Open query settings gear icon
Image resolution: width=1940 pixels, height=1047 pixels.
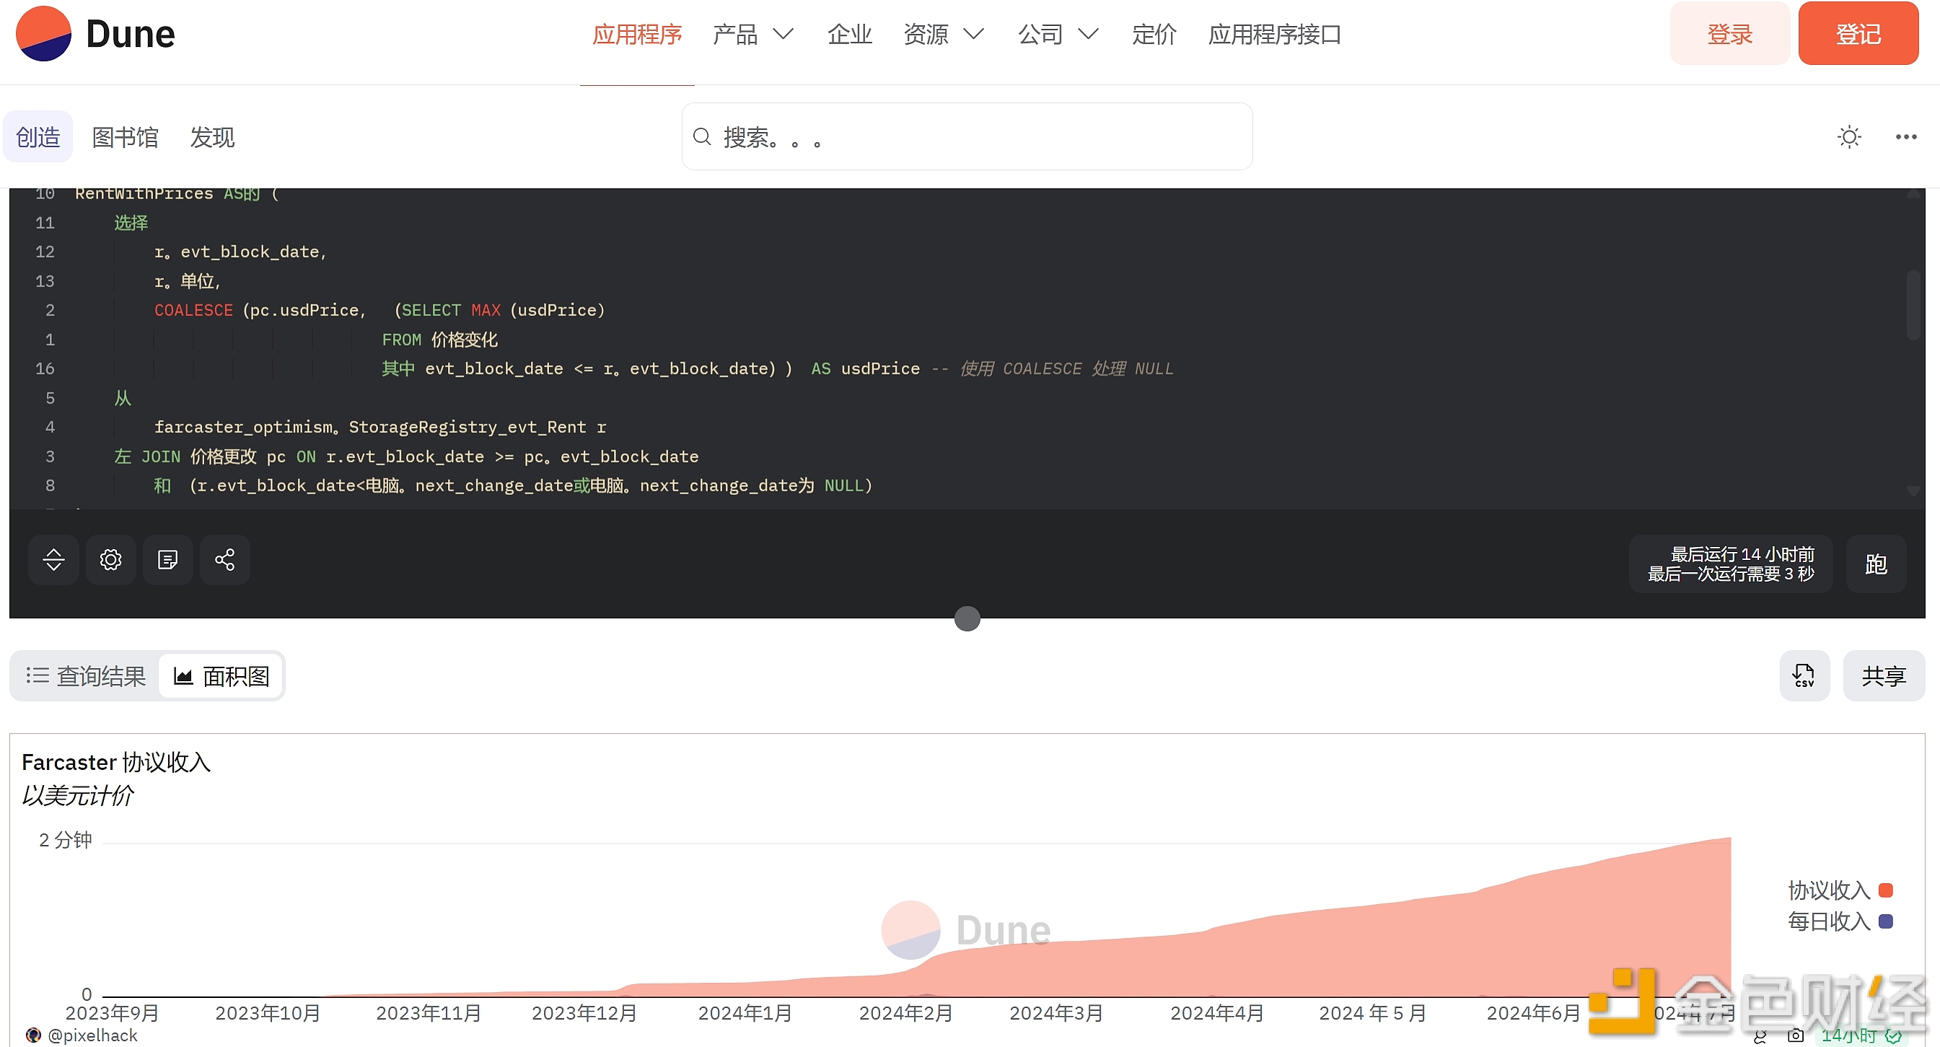(x=110, y=560)
